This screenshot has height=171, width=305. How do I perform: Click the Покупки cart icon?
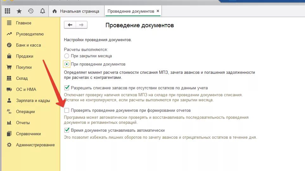[9, 67]
